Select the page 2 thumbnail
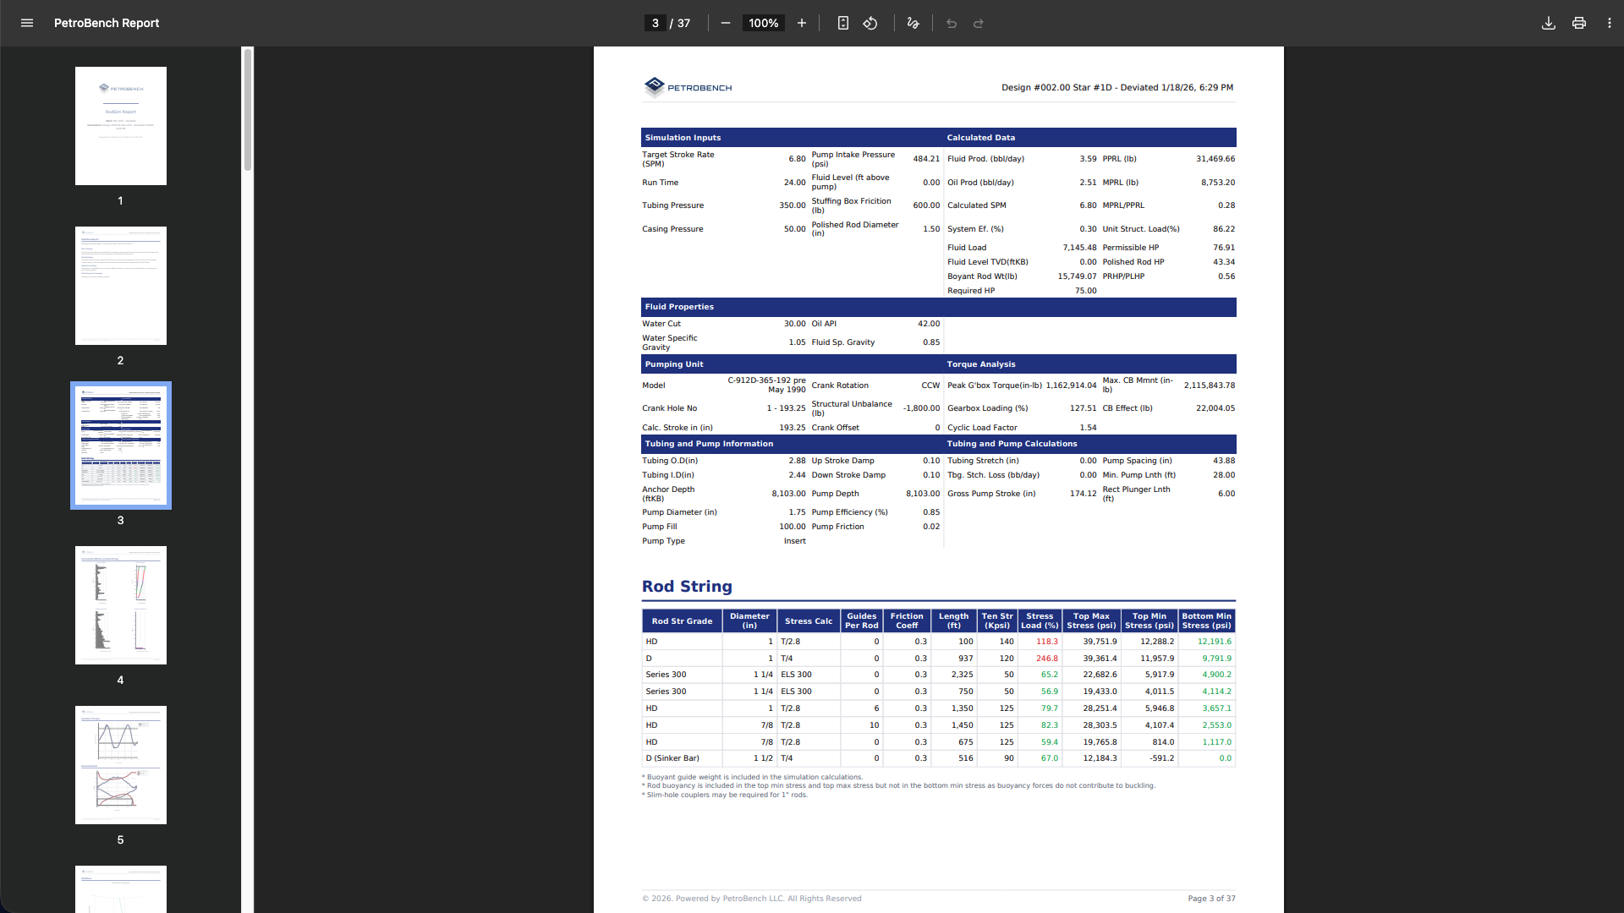This screenshot has width=1624, height=913. coord(120,285)
